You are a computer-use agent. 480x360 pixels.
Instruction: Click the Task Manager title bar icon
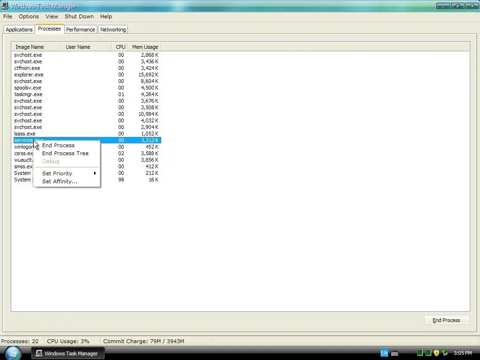(5, 6)
